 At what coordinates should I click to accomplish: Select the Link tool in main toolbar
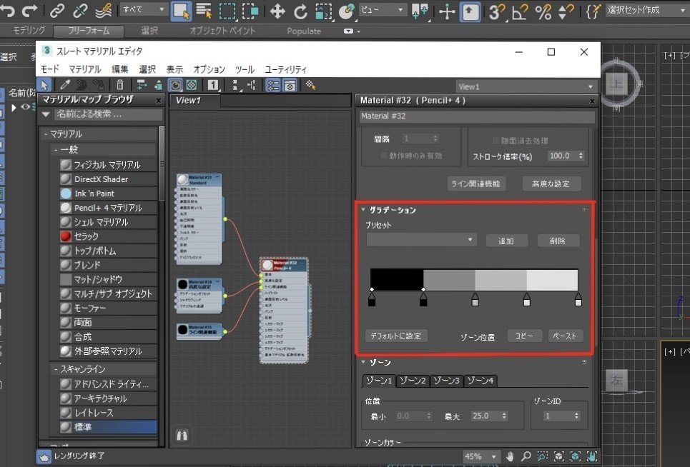click(57, 10)
